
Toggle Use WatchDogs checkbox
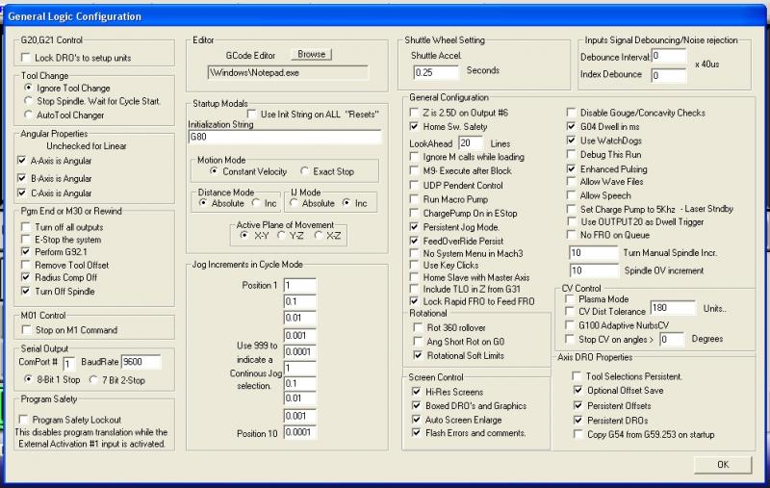(571, 141)
